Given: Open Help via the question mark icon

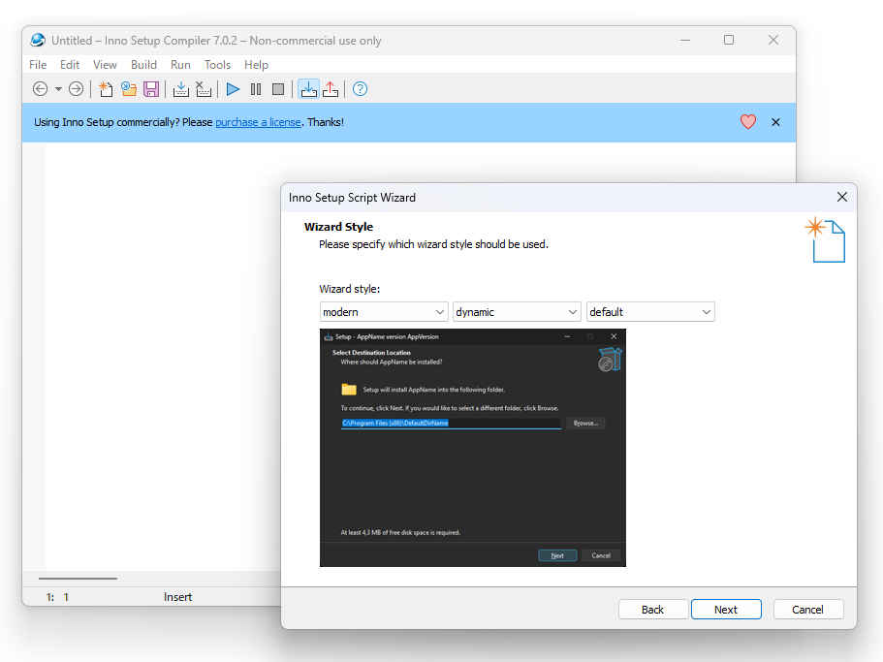Looking at the screenshot, I should 360,89.
